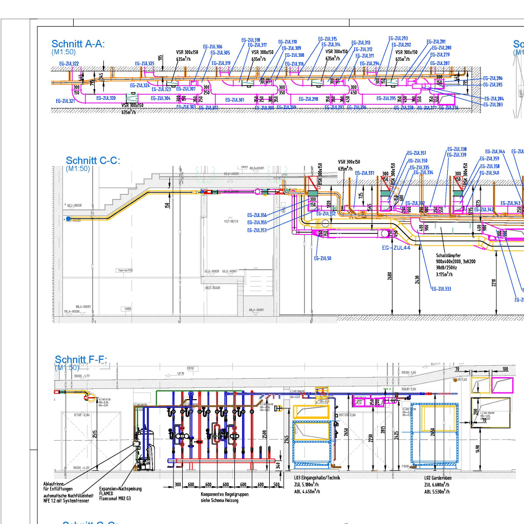Select the EG-ZUL301 duct label
Screen dimensions: 524x524
(x=234, y=100)
